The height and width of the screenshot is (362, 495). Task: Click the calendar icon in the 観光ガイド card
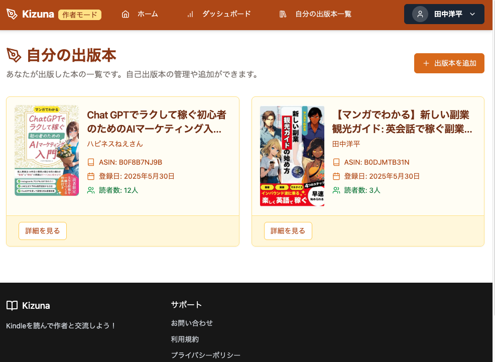coord(336,176)
